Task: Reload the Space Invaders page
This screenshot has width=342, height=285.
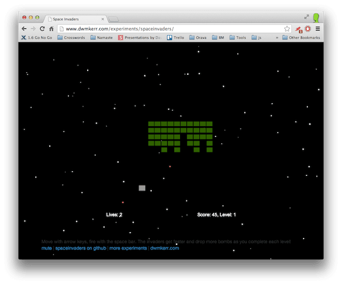Action: [42, 28]
